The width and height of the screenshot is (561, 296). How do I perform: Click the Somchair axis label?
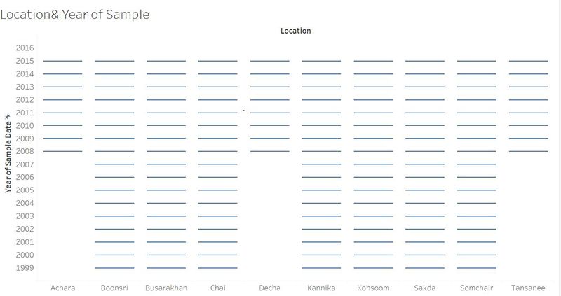[477, 288]
